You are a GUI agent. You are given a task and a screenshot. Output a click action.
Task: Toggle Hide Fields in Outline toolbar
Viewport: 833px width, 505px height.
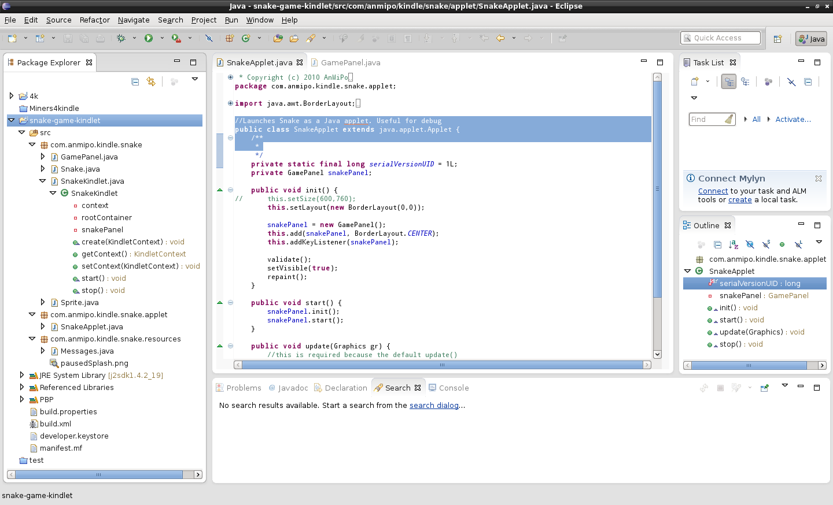pos(750,244)
